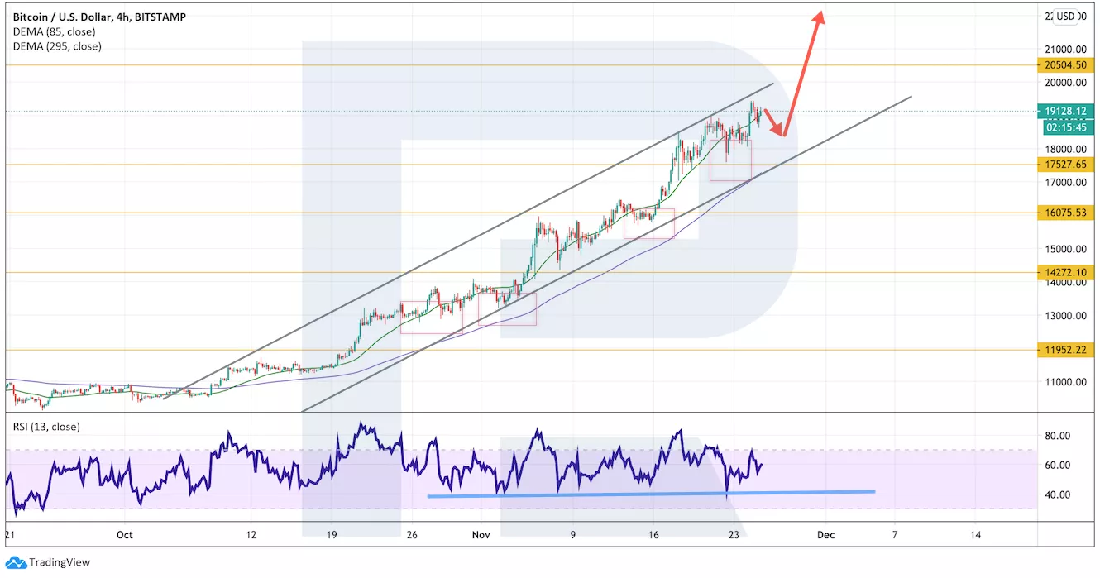Viewport: 1100px width, 578px height.
Task: Click the 17527.65 price level label
Action: [1065, 165]
